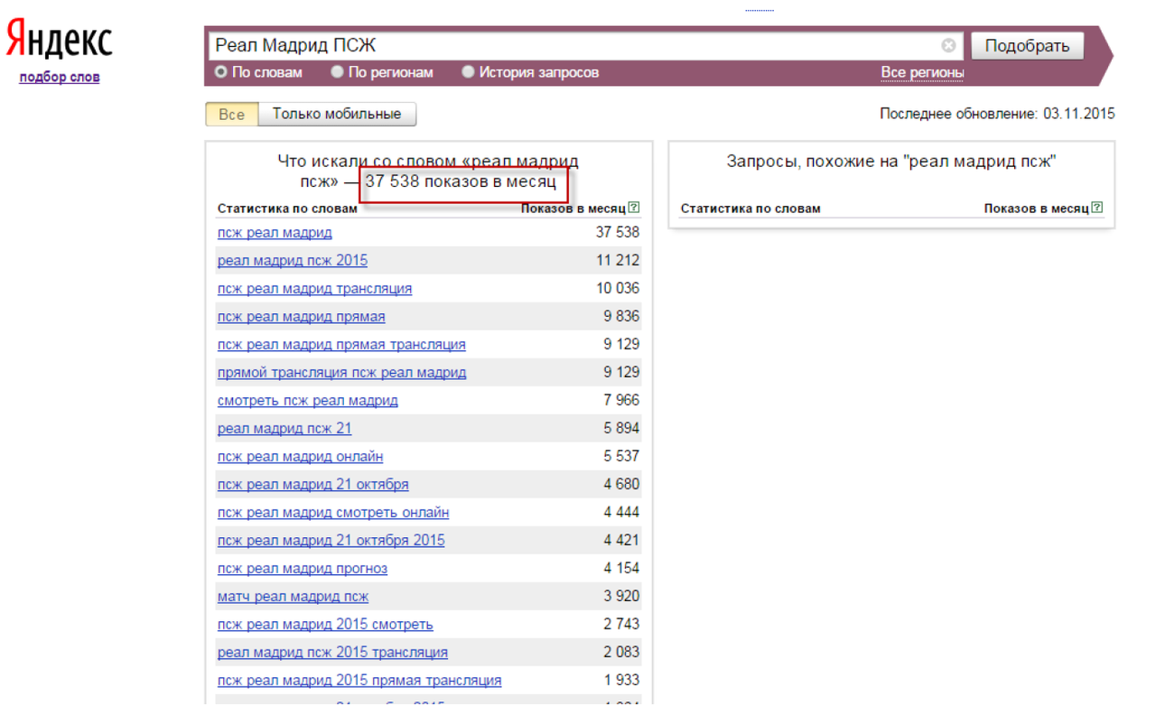The image size is (1156, 715).
Task: Click the value 7 966
Action: [621, 400]
